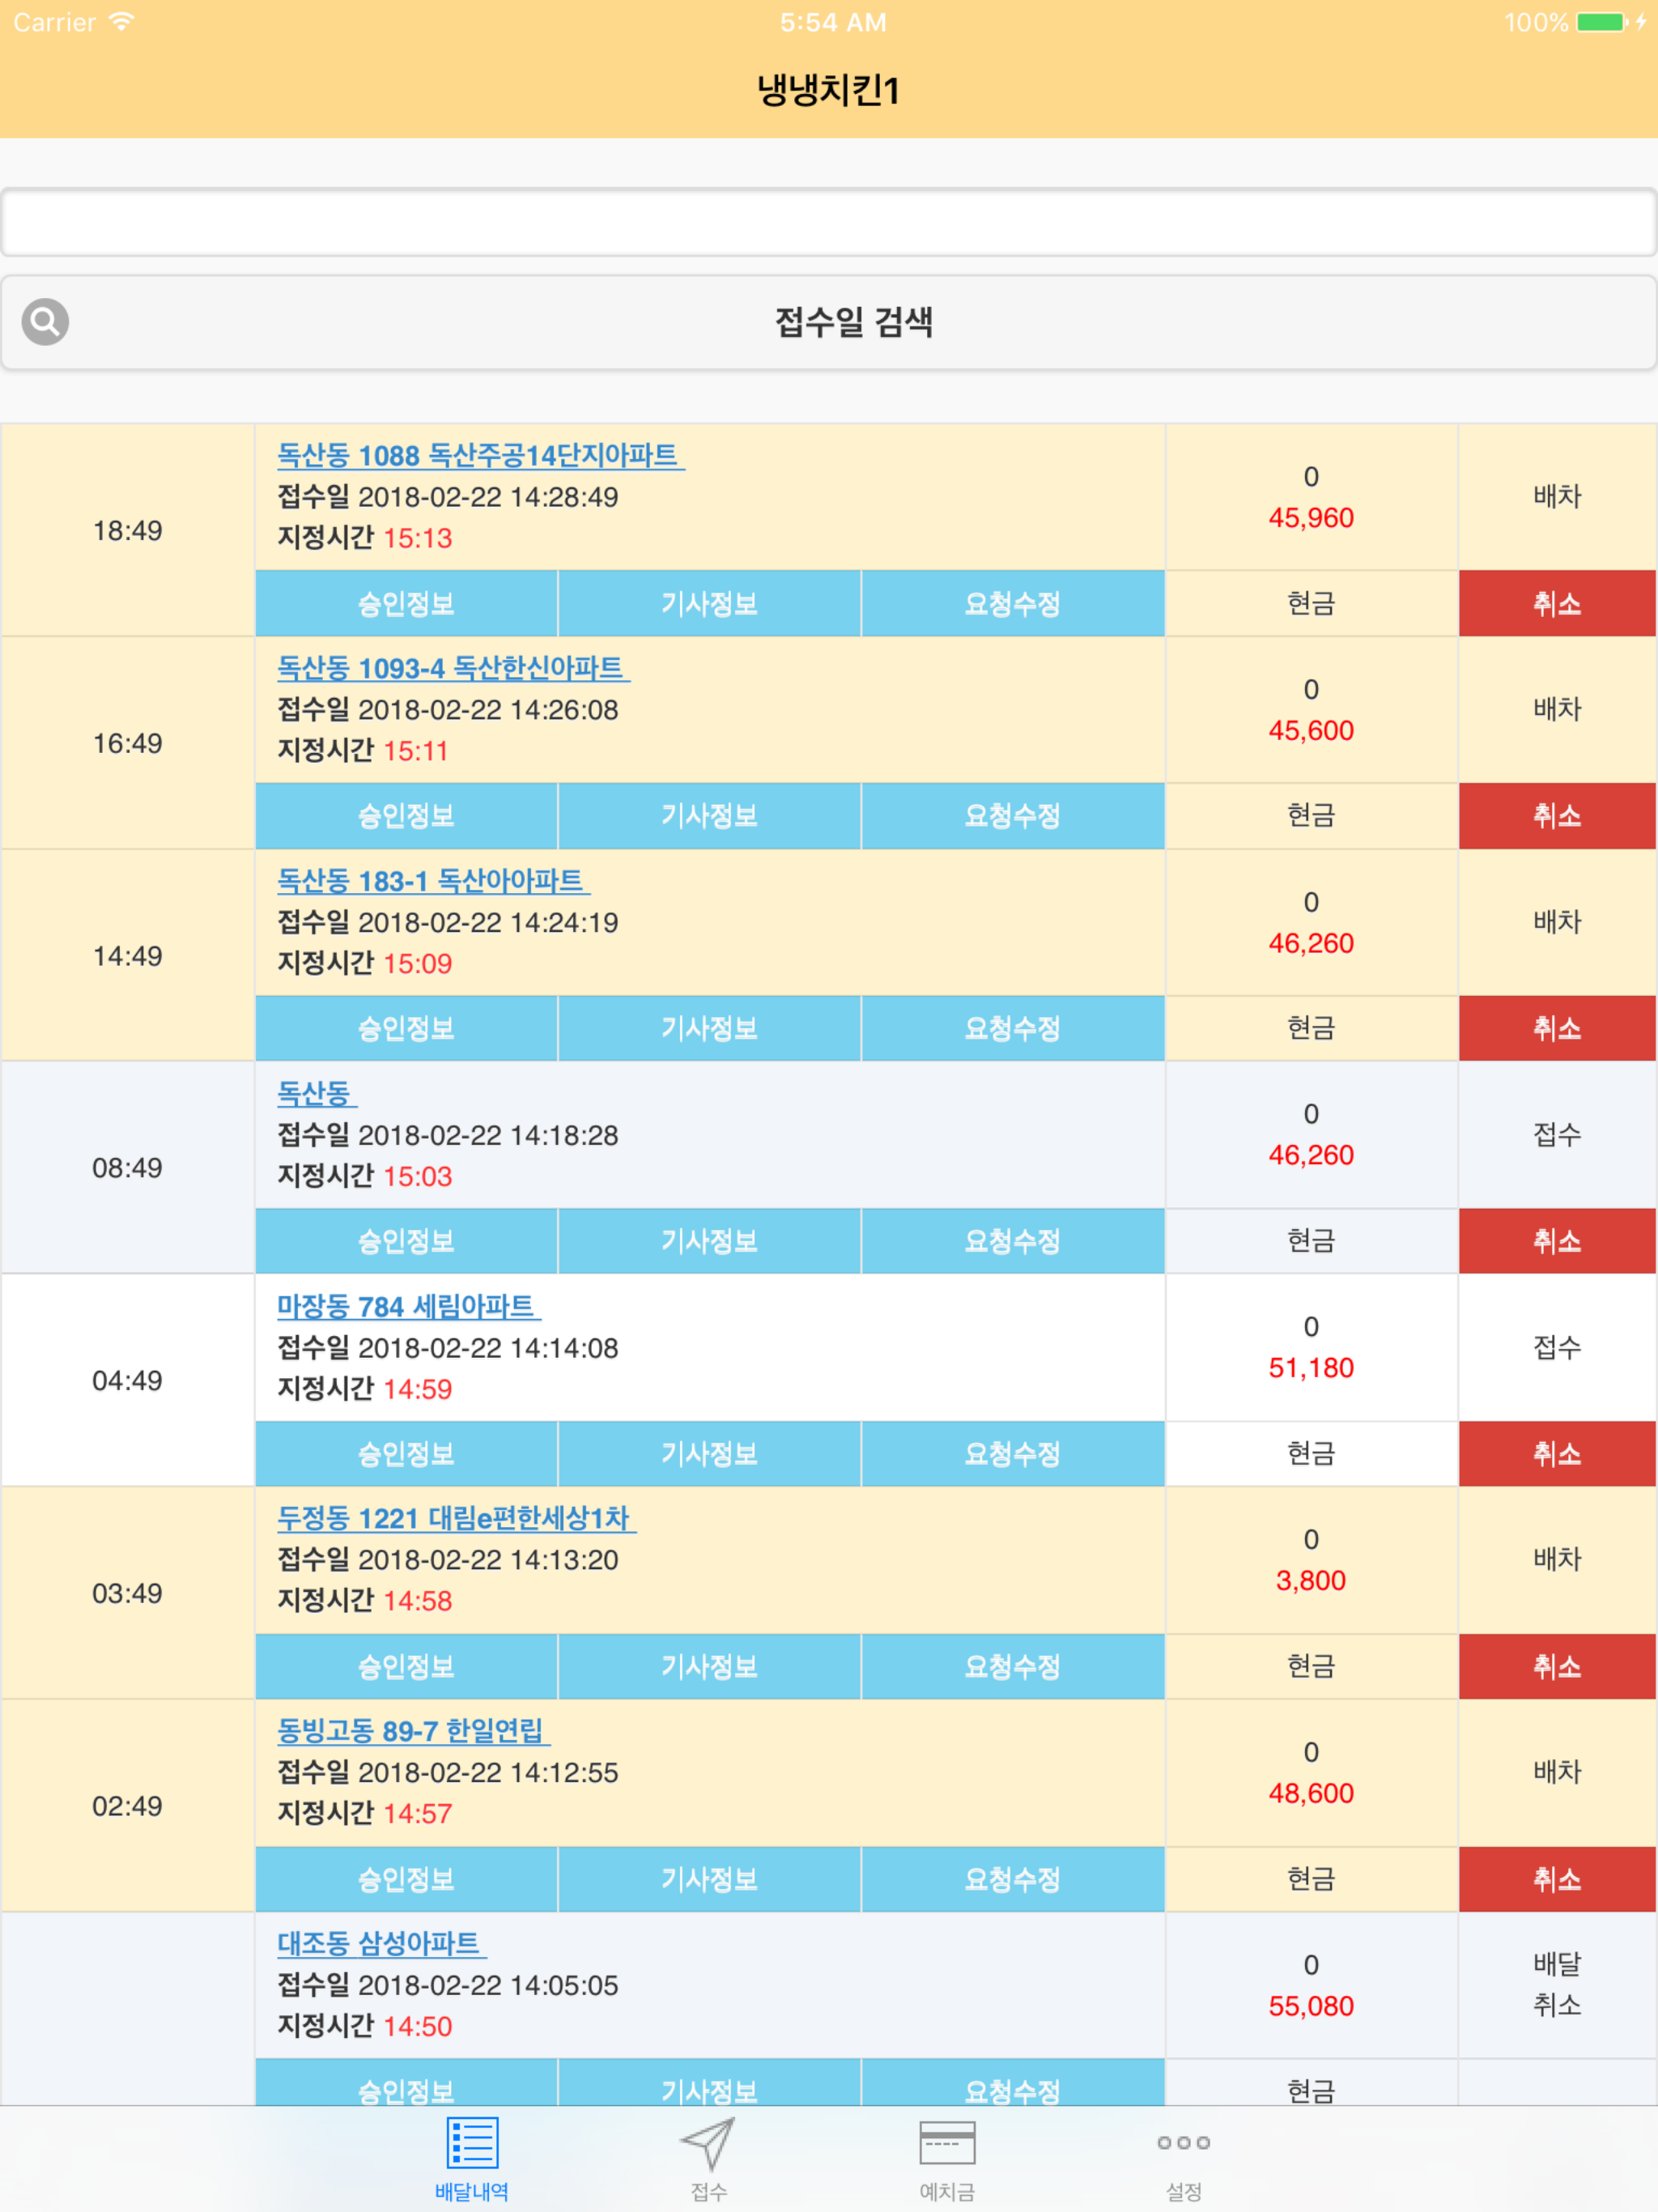
Task: Click 승인정보 for the 18:49 order
Action: click(406, 604)
